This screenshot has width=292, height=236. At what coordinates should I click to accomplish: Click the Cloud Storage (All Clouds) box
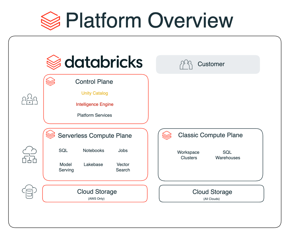tap(211, 193)
